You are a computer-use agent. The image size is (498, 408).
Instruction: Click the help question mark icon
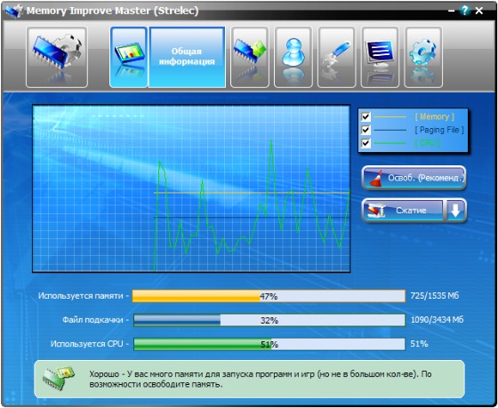point(464,11)
